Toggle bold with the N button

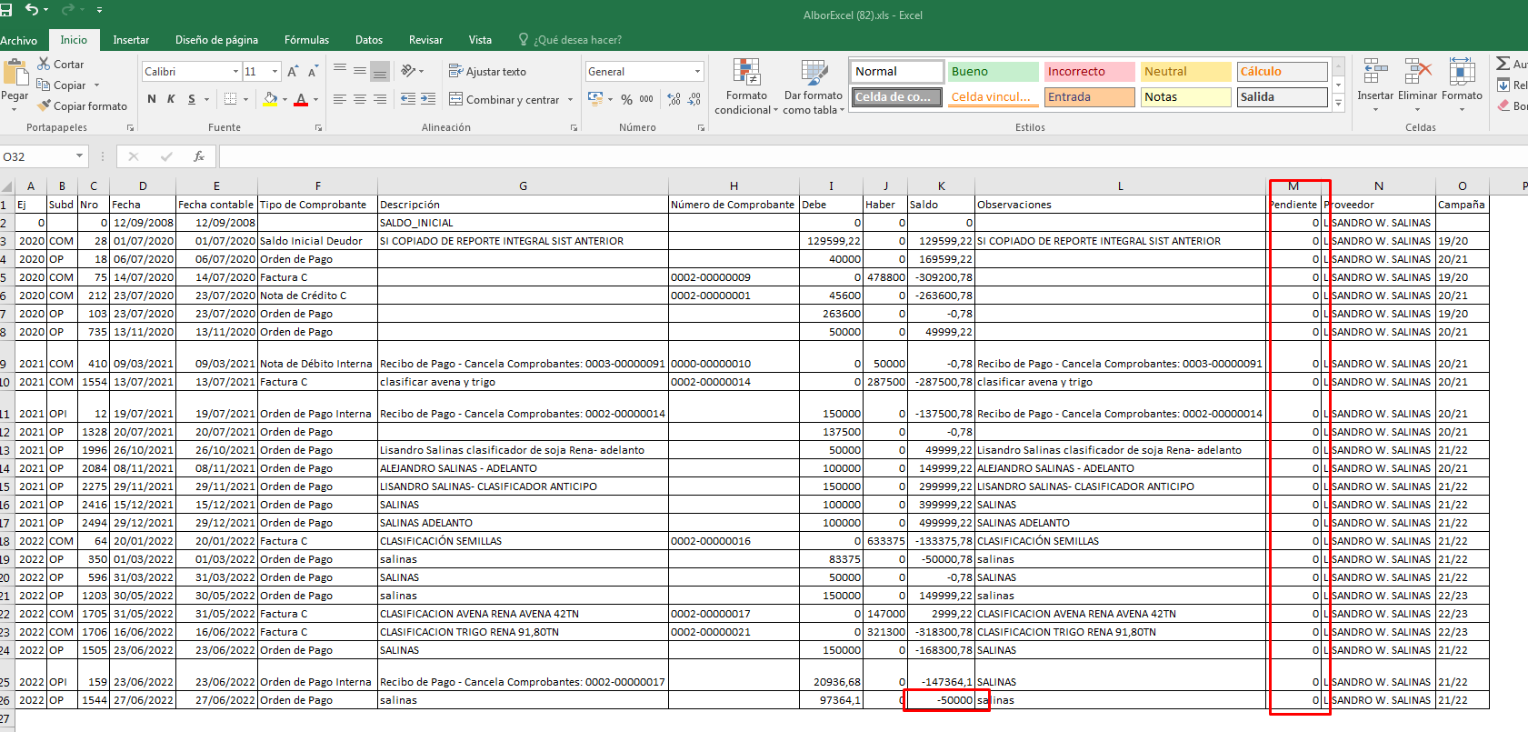coord(151,99)
